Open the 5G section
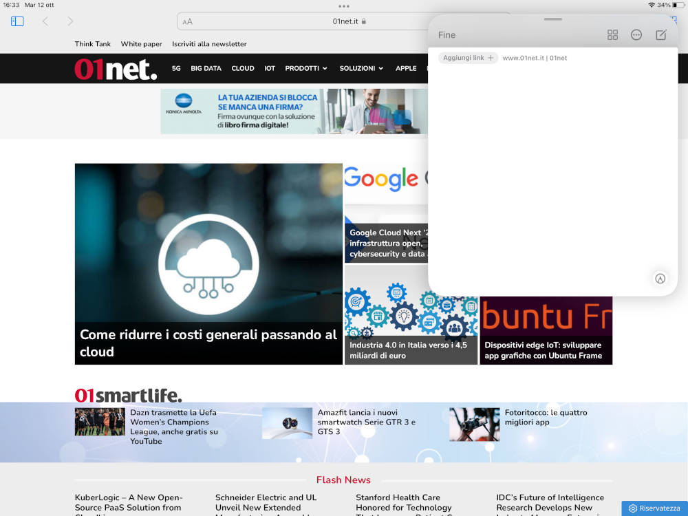The width and height of the screenshot is (688, 516). pos(176,68)
